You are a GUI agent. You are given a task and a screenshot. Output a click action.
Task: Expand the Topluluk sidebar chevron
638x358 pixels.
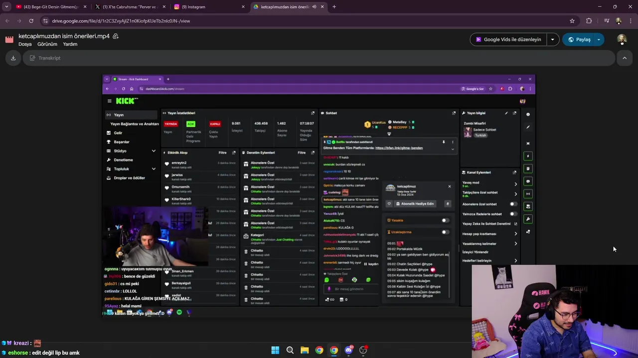click(x=154, y=169)
